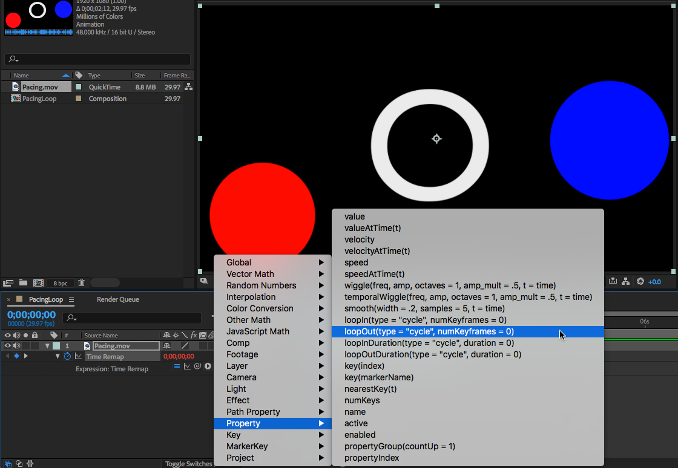The height and width of the screenshot is (468, 678).
Task: Collapse the Time Remap property triangle
Action: pyautogui.click(x=58, y=357)
